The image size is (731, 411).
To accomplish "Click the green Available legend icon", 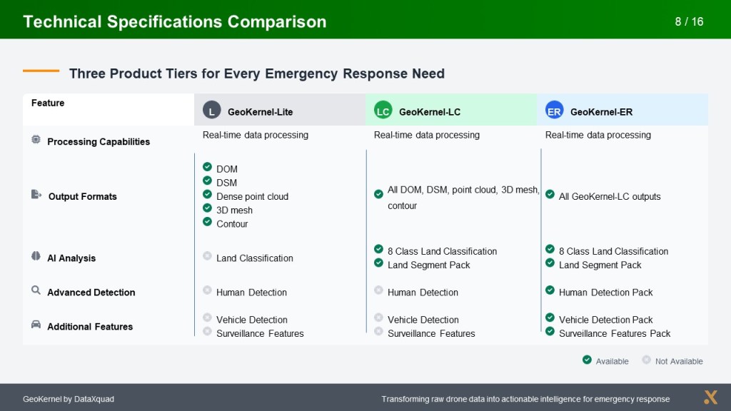I will pos(587,360).
